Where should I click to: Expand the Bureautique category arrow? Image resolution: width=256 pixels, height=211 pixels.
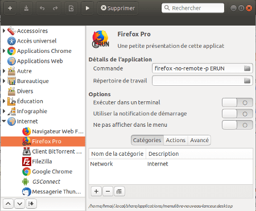coord(4,81)
